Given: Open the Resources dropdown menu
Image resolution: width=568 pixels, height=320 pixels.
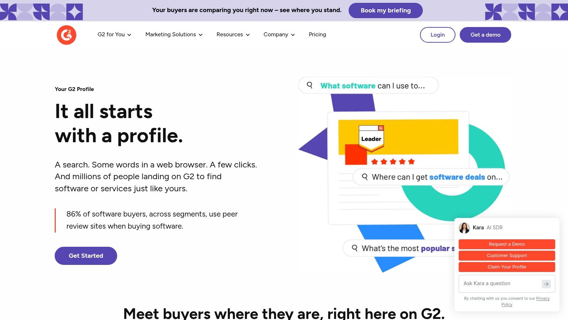Looking at the screenshot, I should (233, 34).
